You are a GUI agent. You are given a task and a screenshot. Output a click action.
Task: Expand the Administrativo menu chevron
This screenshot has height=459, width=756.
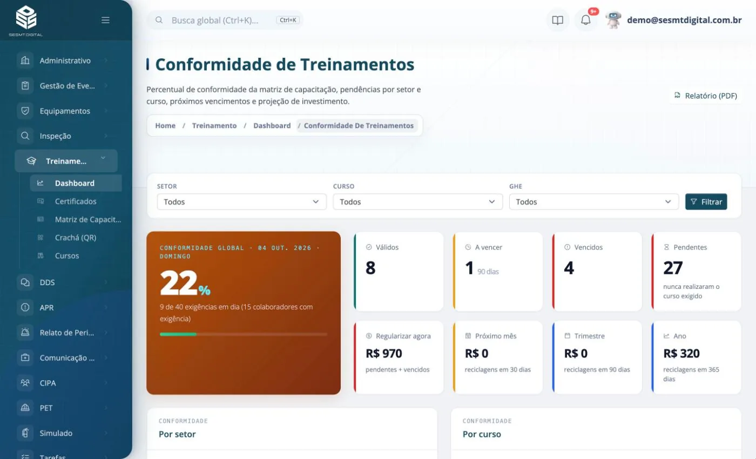click(106, 60)
